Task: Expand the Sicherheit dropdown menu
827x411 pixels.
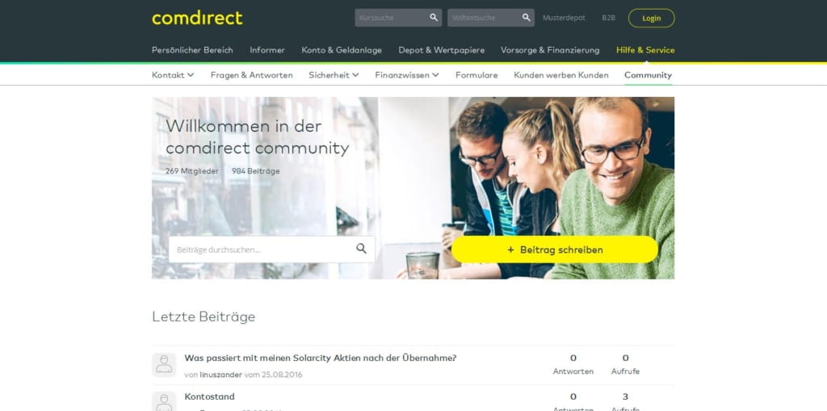Action: 334,75
